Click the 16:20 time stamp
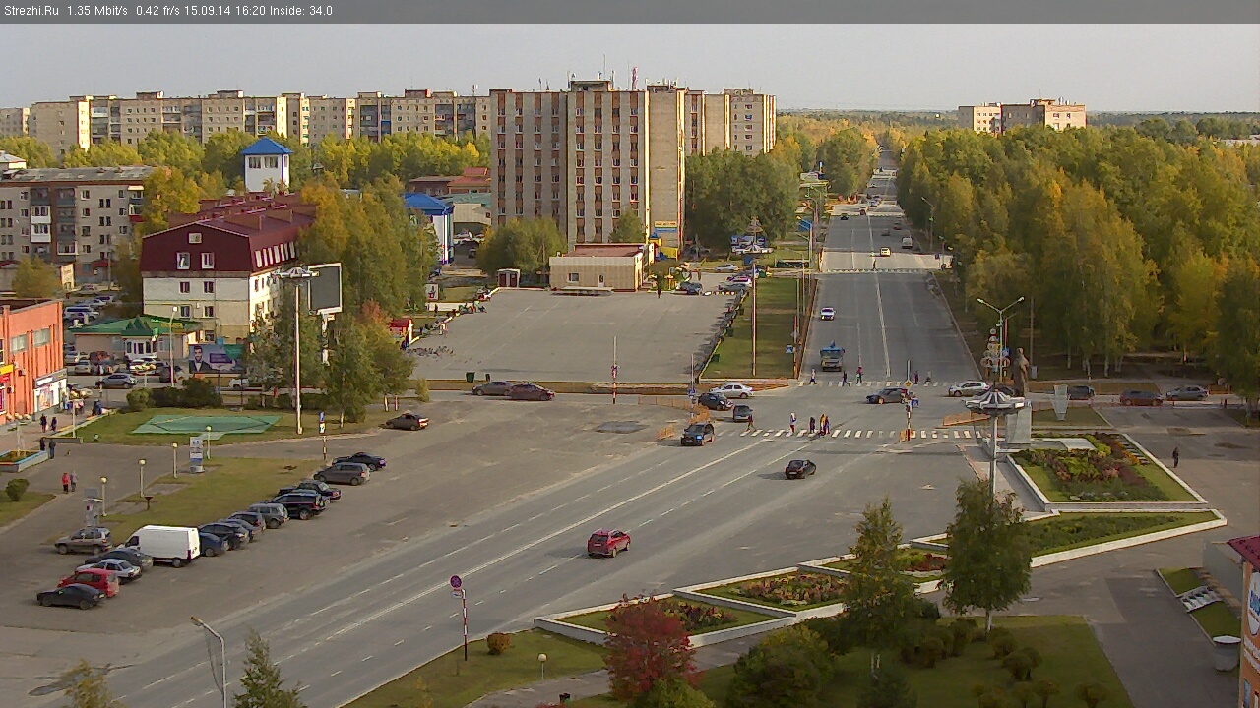This screenshot has width=1260, height=708. tap(253, 11)
